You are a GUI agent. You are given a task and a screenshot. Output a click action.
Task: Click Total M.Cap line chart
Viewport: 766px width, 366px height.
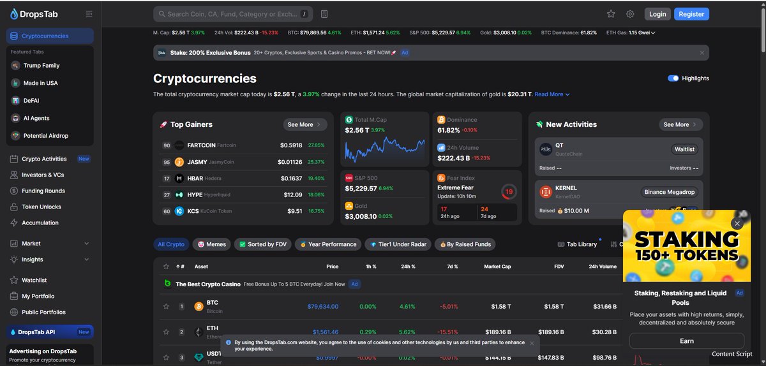384,150
